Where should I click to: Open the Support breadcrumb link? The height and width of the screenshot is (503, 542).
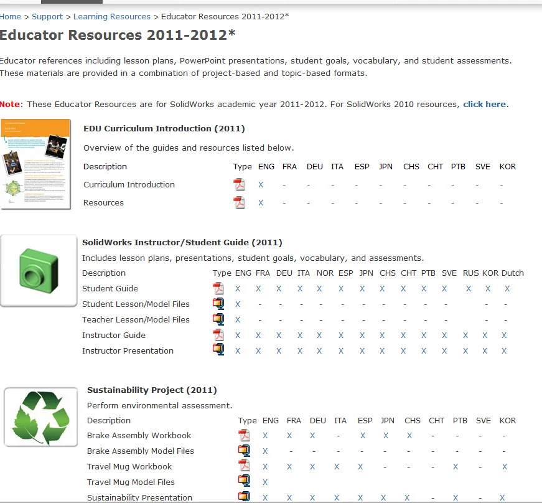pyautogui.click(x=47, y=16)
